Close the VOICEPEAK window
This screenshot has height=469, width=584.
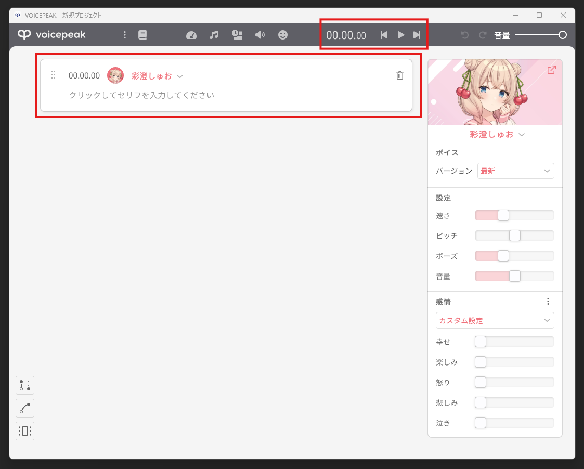tap(563, 15)
